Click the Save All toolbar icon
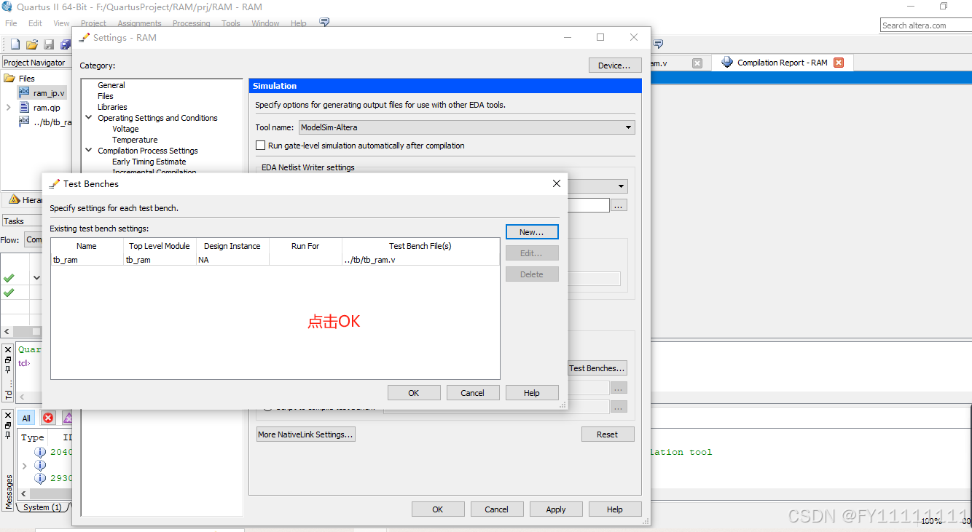This screenshot has height=532, width=972. click(x=65, y=44)
